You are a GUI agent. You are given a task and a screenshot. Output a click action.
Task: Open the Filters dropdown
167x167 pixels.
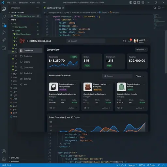(140, 76)
